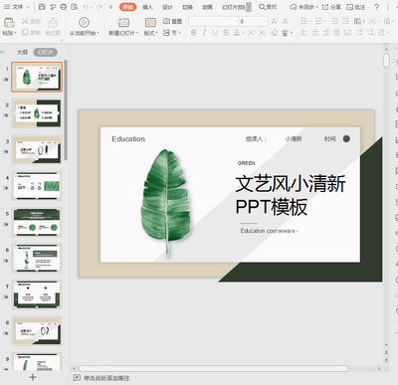Click the decrease font size icon

(286, 21)
